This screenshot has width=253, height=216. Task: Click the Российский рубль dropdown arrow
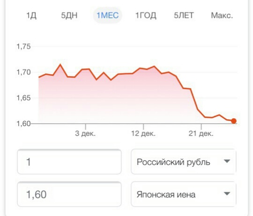(x=227, y=161)
